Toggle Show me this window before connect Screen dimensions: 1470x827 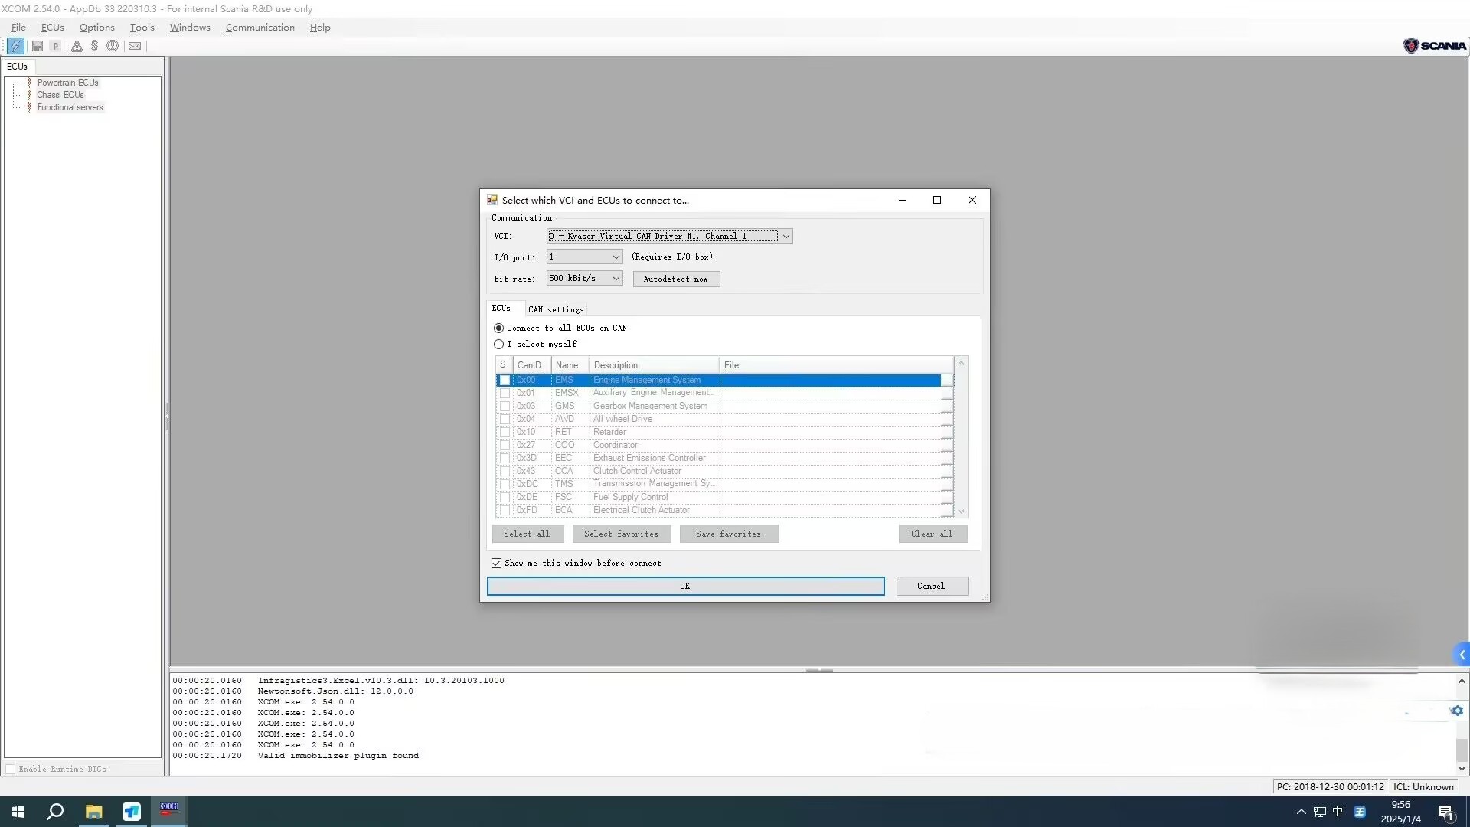[x=496, y=564]
